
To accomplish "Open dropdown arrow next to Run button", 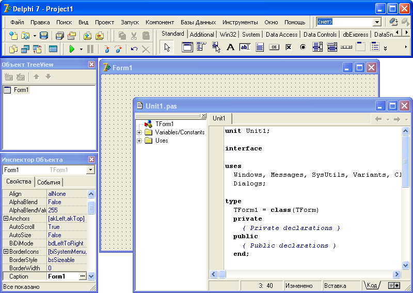I will (81, 49).
